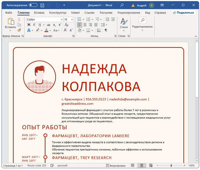Switch to Read Mode view in status bar

tap(133, 165)
